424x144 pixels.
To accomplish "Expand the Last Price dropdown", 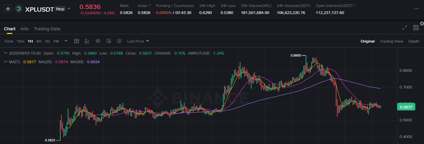I will coord(138,41).
